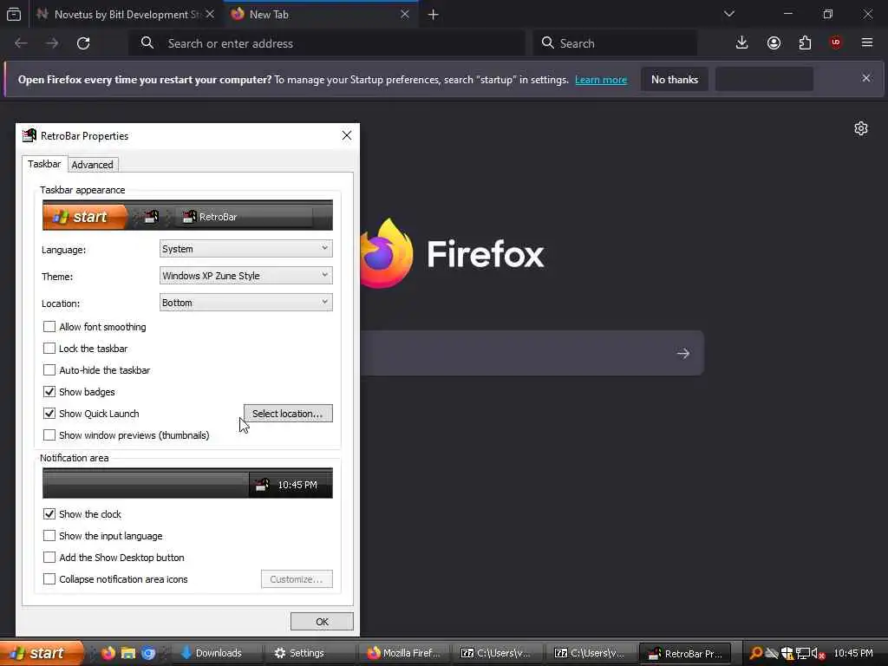
Task: Open the Learn more startup link
Action: pos(601,80)
